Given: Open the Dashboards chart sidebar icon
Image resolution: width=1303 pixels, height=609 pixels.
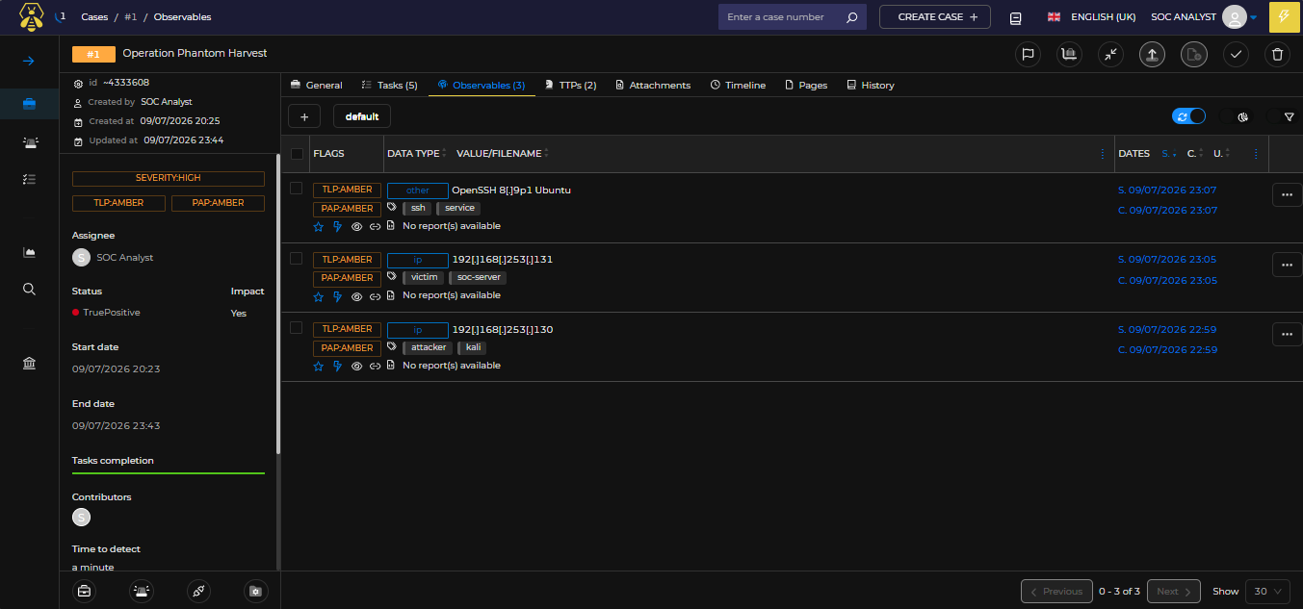Looking at the screenshot, I should pos(29,252).
